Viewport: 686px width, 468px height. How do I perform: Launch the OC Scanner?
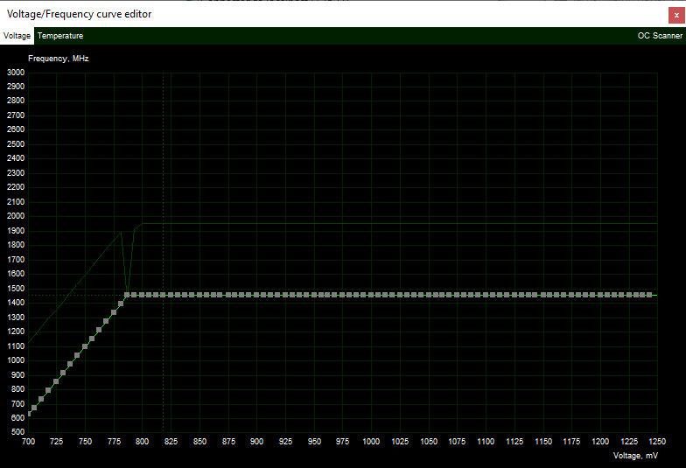click(659, 36)
